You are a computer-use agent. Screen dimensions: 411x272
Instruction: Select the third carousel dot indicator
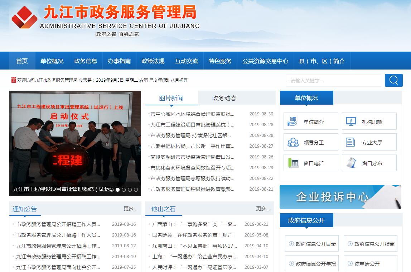click(124, 190)
